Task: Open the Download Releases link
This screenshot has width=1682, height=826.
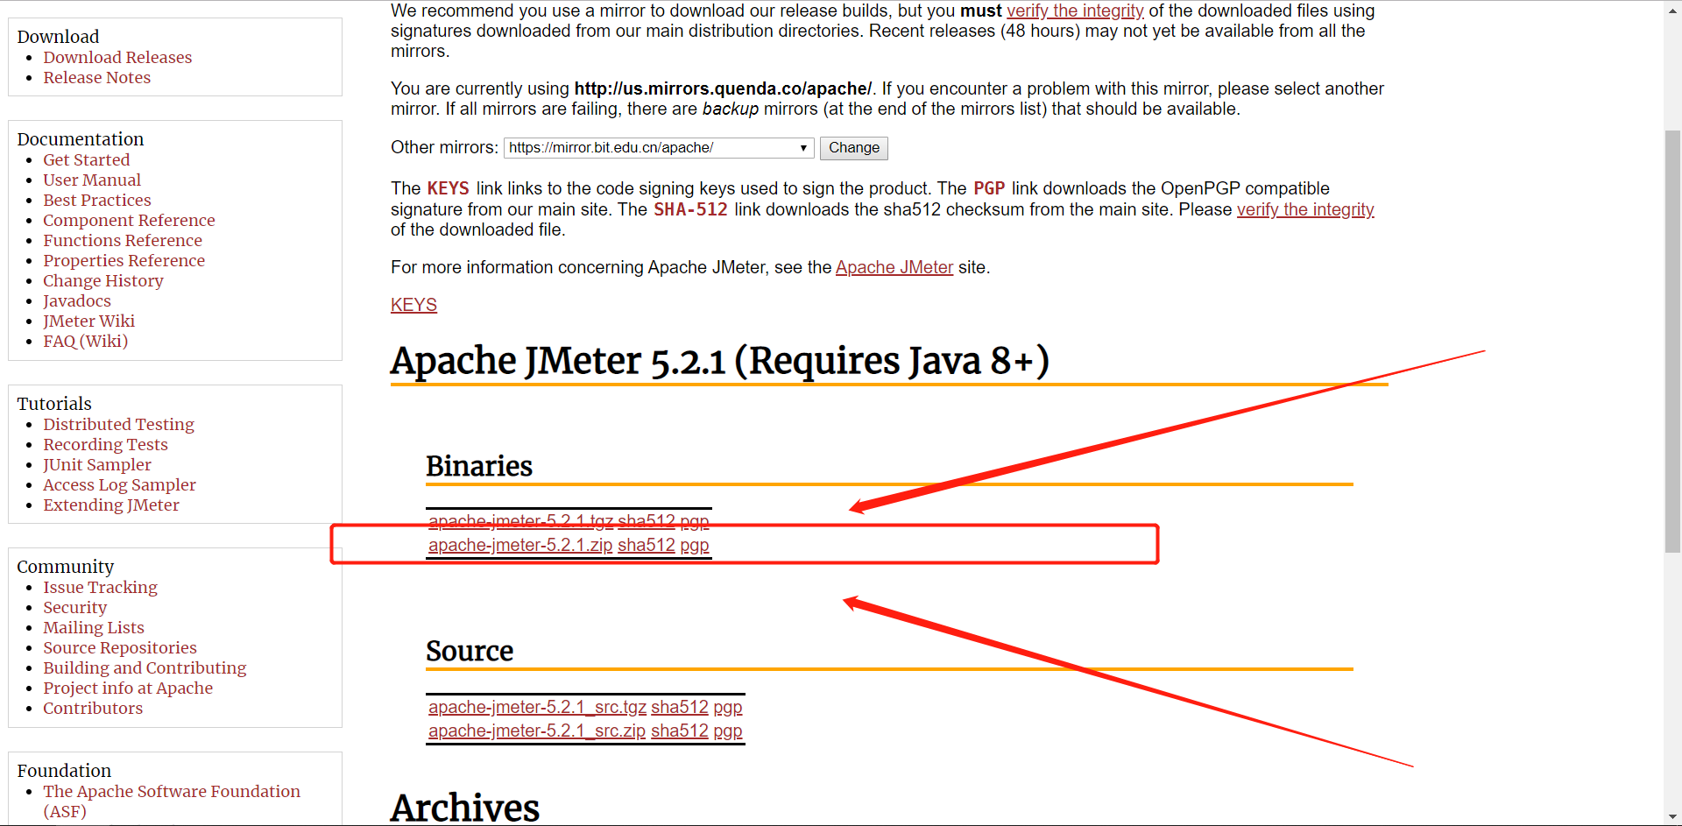Action: pyautogui.click(x=117, y=57)
